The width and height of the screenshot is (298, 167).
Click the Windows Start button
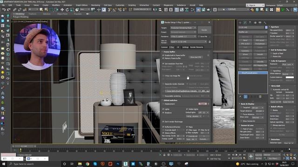click(x=4, y=164)
